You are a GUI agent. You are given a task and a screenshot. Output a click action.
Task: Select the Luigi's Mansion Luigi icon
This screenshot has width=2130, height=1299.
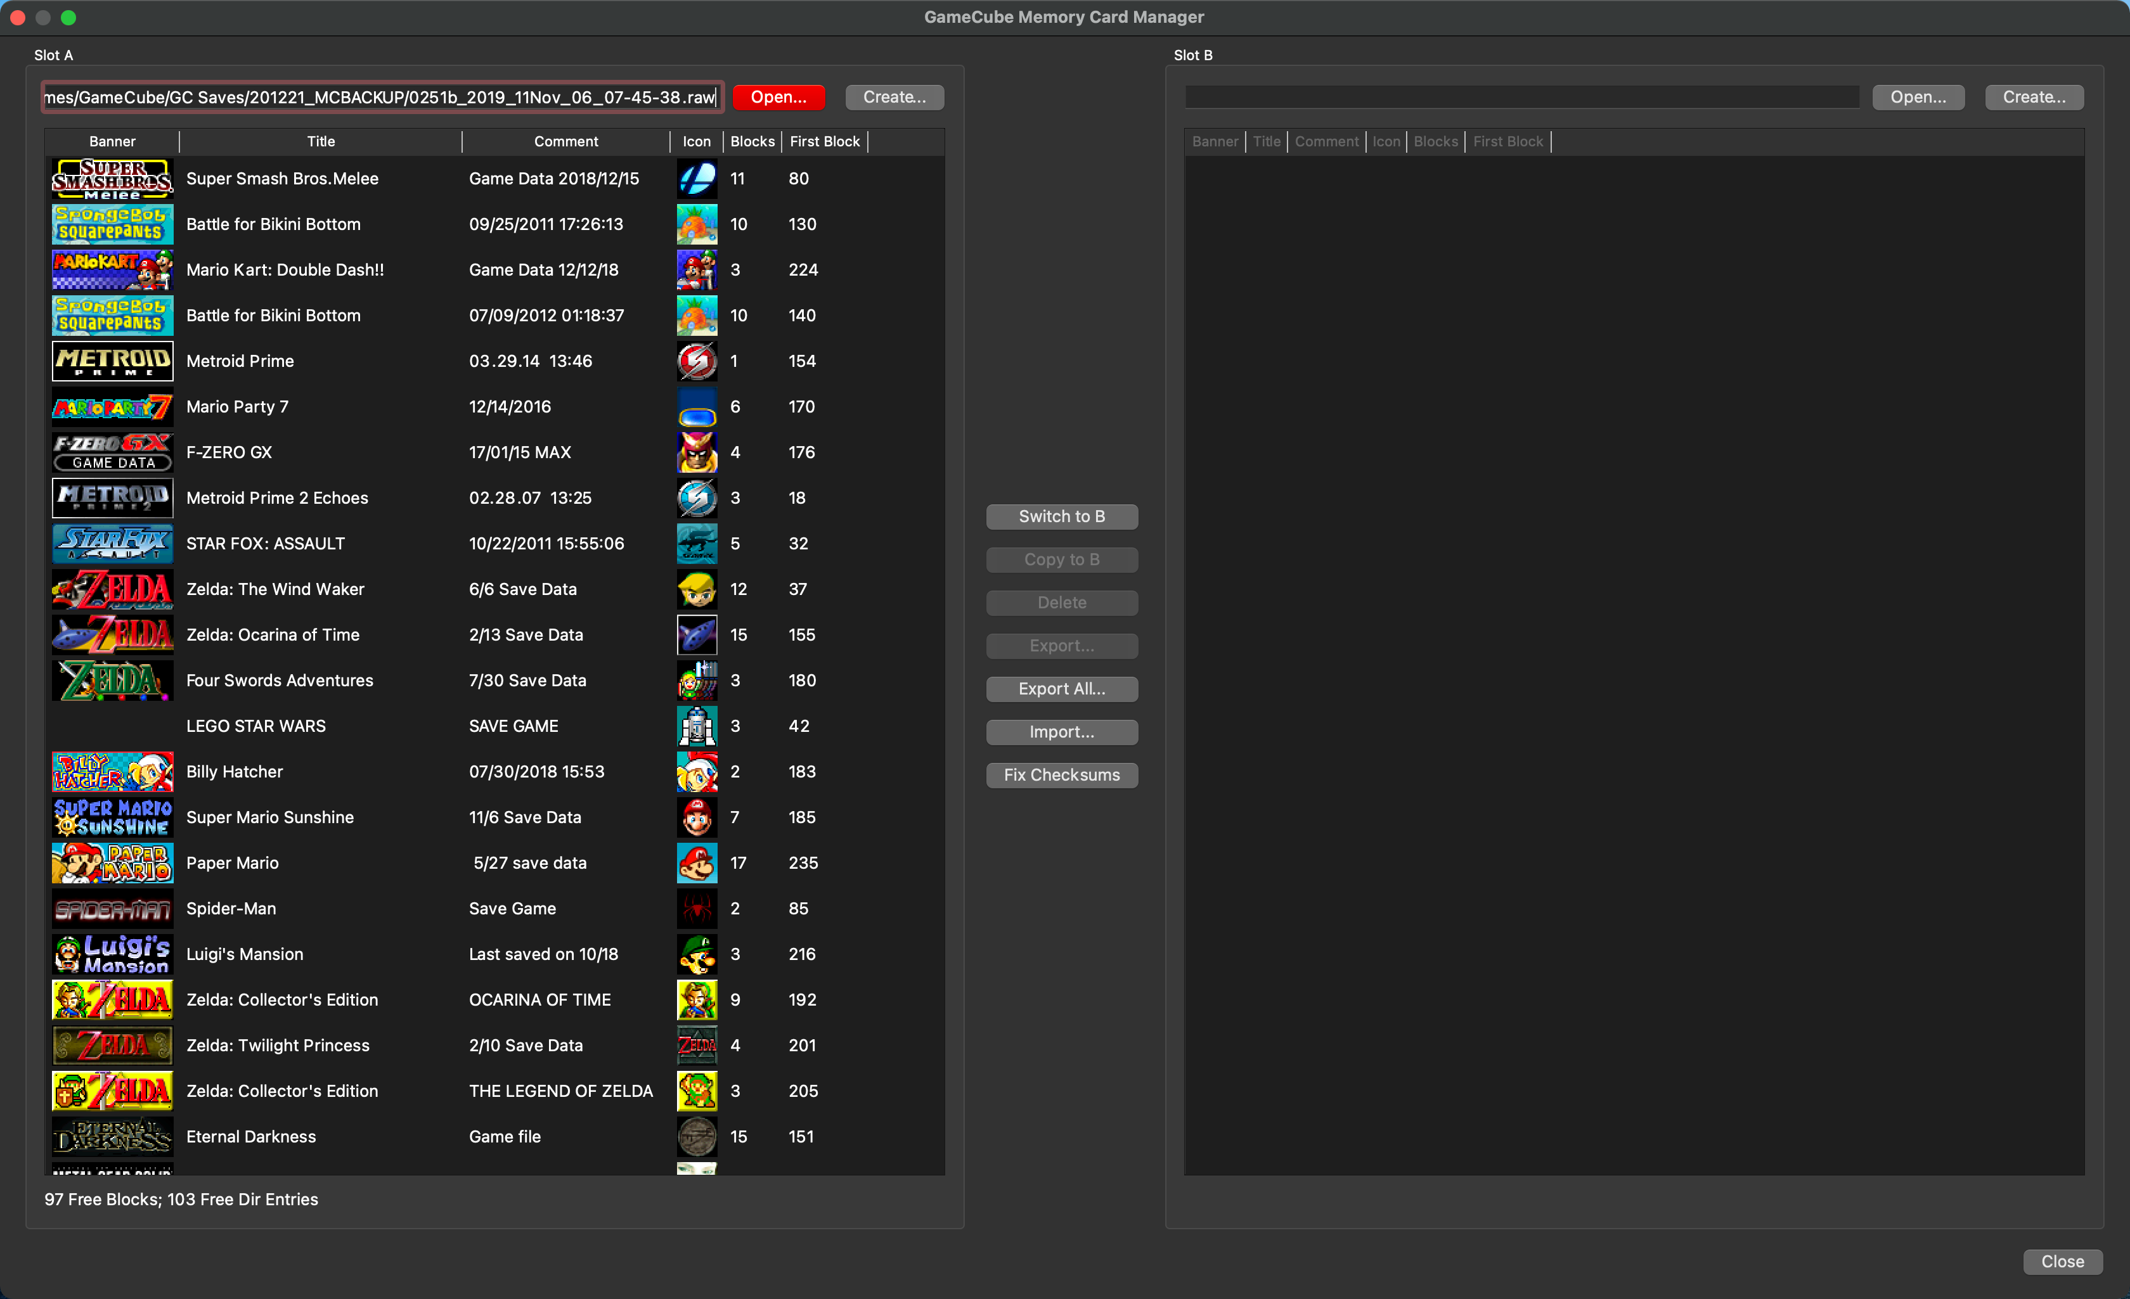pyautogui.click(x=697, y=954)
